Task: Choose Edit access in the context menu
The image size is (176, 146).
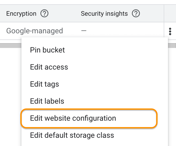Action: click(49, 67)
